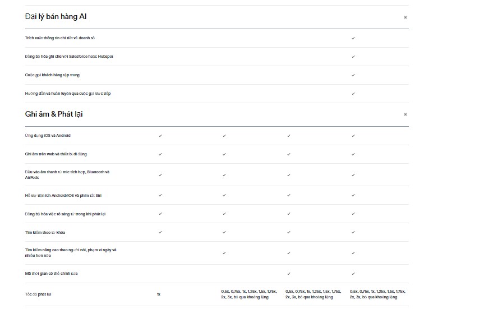The width and height of the screenshot is (498, 309).
Task: Select the "Ghi âm trên web và thiết bị di động" label
Action: point(56,154)
